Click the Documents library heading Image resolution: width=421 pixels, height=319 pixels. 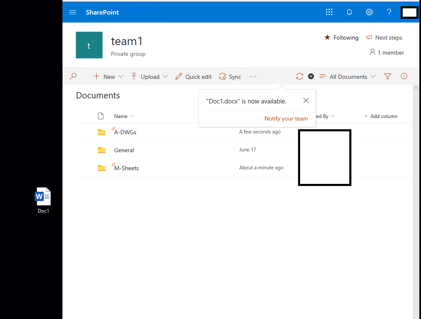click(98, 95)
